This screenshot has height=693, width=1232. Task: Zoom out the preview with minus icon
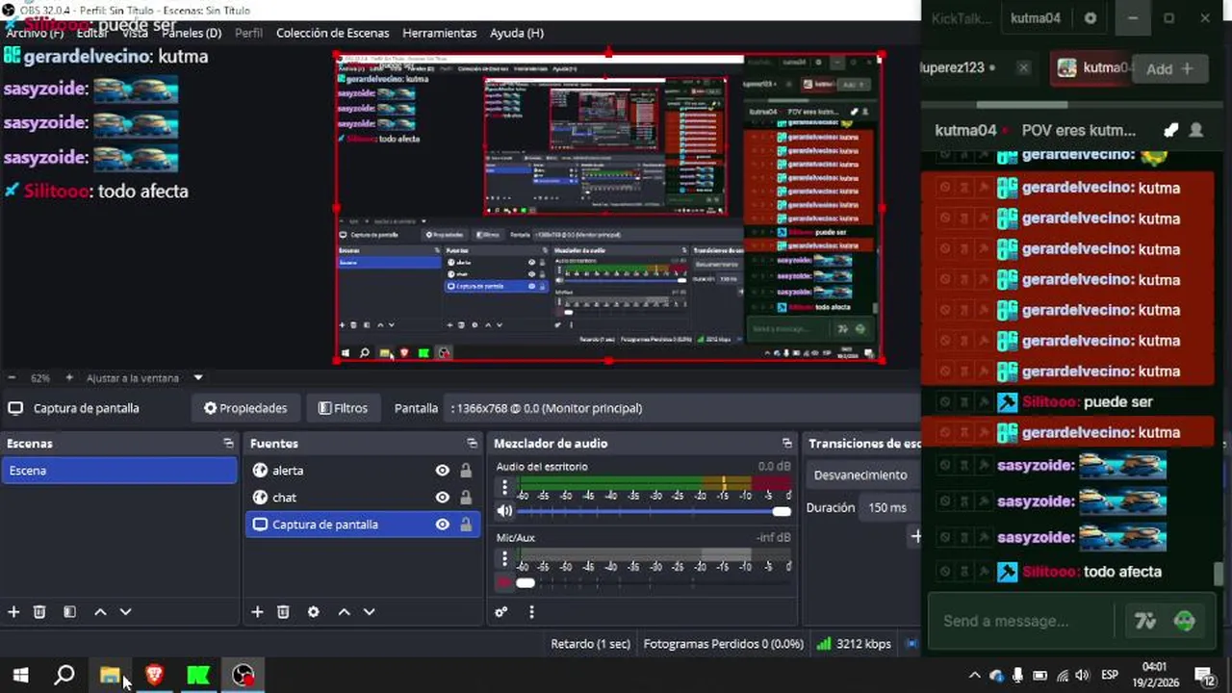12,378
